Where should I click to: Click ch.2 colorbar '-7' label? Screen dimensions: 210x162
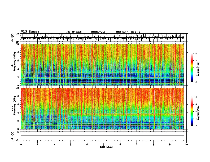(196, 126)
